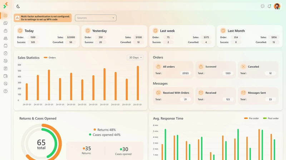Click the tallest final bar in Sales Statistics
The height and width of the screenshot is (160, 286).
(x=138, y=83)
